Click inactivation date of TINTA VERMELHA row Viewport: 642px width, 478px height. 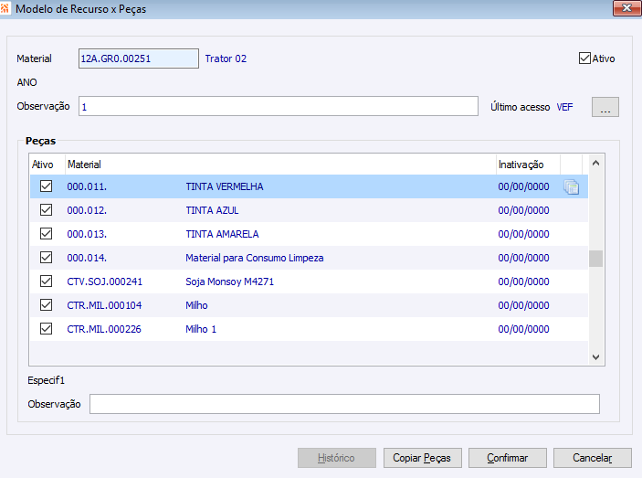(x=523, y=186)
